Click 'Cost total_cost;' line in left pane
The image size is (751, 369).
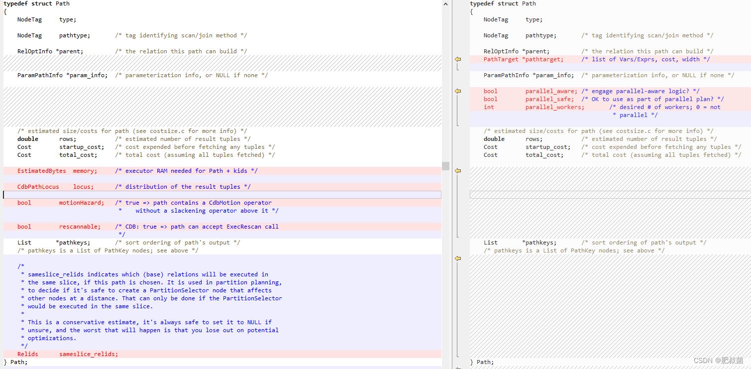(146, 155)
